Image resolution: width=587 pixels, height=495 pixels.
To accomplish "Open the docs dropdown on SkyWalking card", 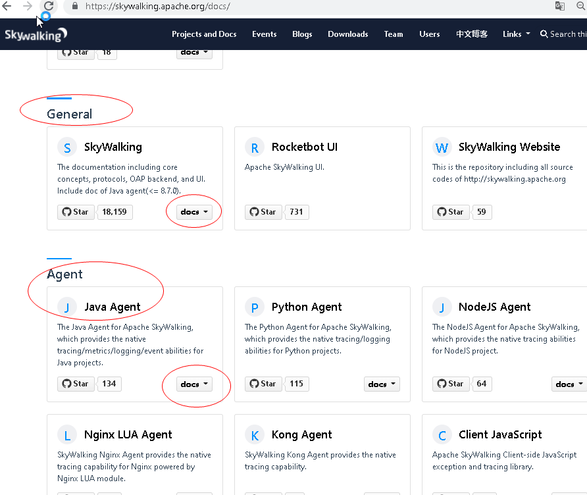I will pos(193,212).
